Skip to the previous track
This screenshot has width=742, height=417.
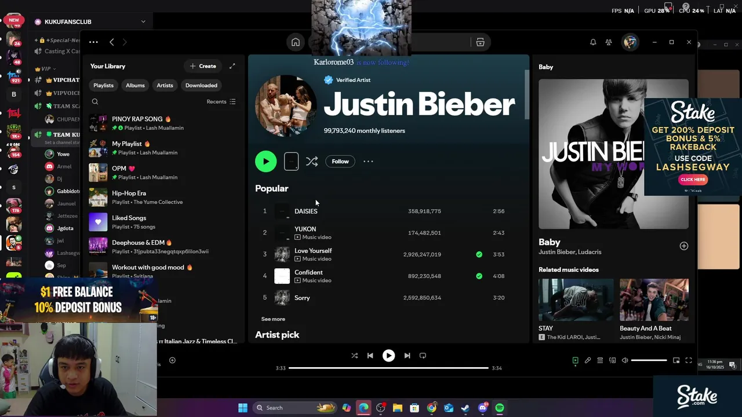pos(370,356)
